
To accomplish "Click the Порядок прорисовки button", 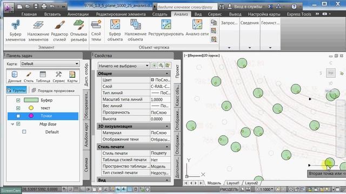I will [53, 91].
